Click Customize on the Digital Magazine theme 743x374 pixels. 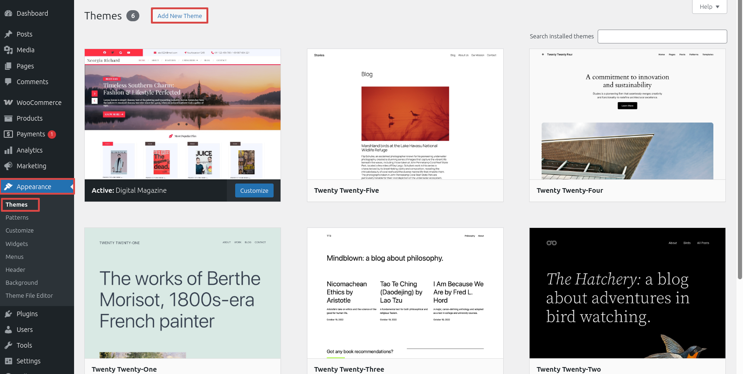[x=254, y=190]
